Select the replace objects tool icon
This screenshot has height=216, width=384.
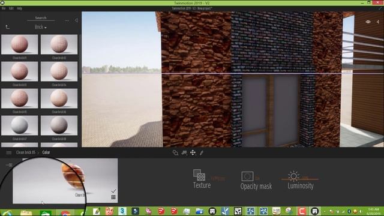coord(184,153)
